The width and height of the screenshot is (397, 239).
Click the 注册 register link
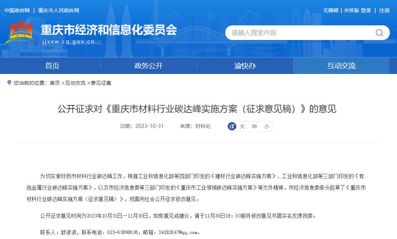point(384,10)
